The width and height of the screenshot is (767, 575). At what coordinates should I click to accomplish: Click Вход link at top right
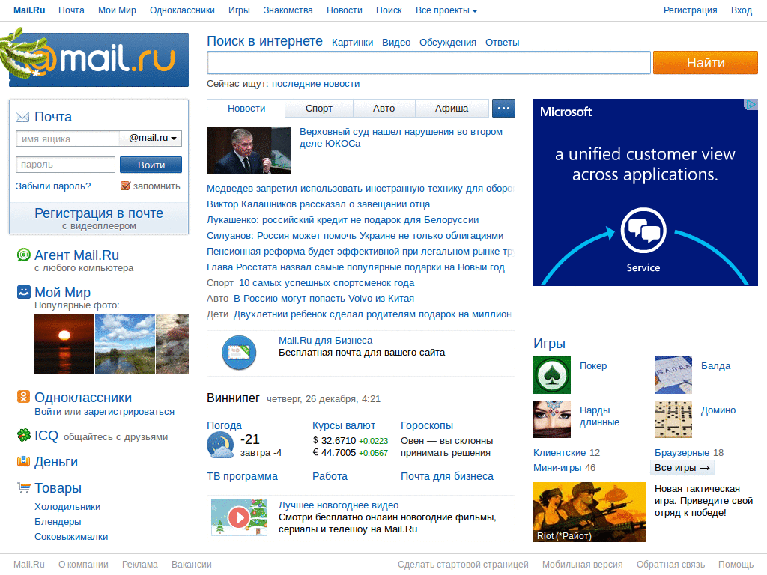742,10
